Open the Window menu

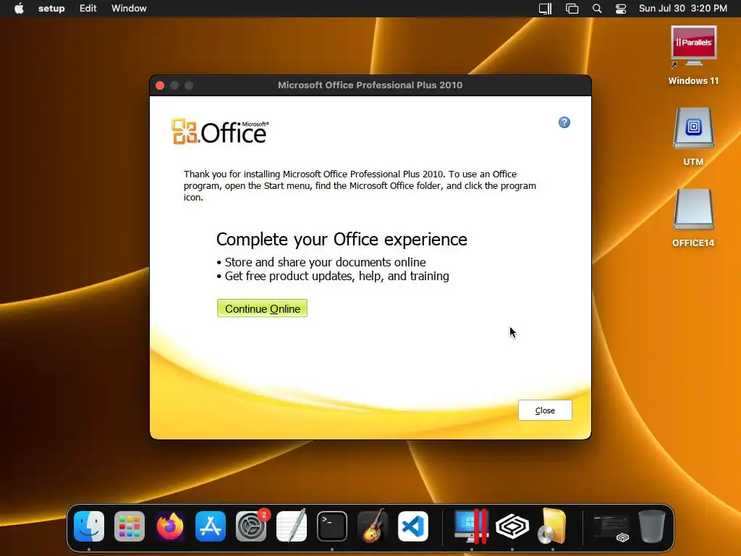(129, 9)
